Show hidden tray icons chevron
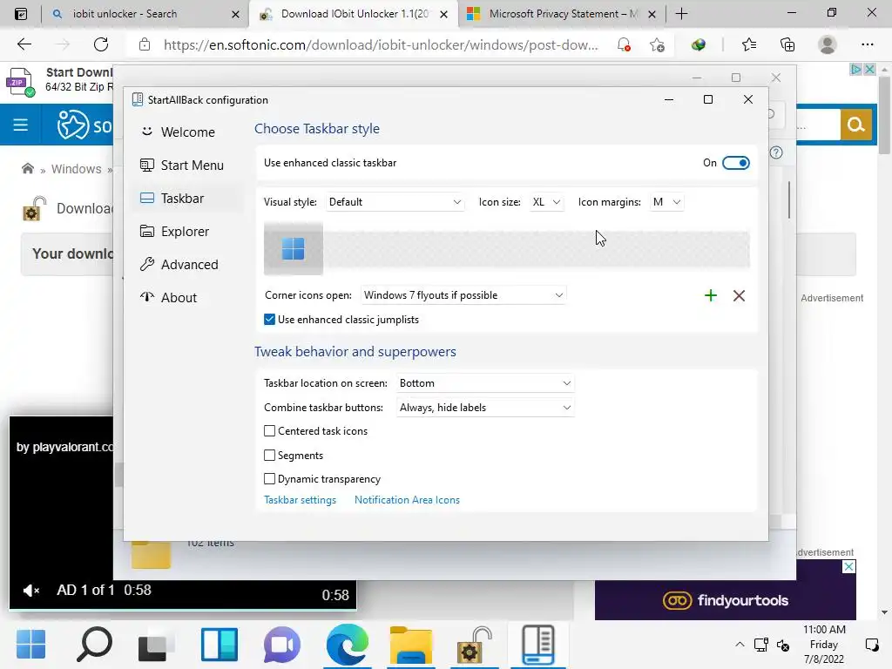 point(739,645)
